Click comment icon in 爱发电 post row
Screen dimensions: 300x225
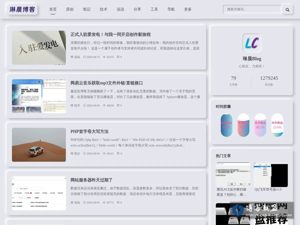(118, 57)
